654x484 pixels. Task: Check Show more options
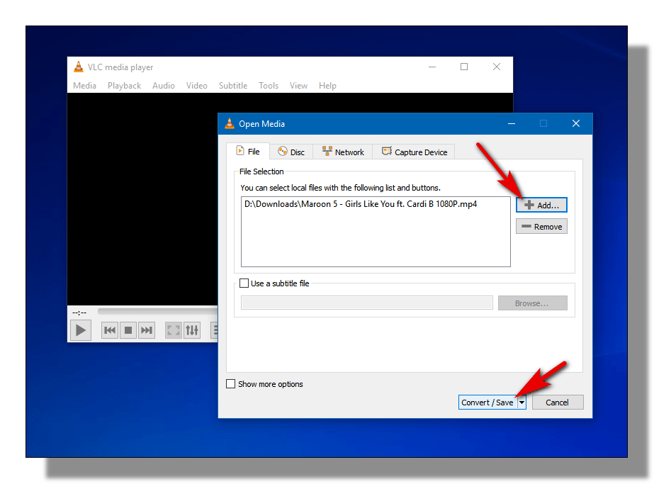230,383
